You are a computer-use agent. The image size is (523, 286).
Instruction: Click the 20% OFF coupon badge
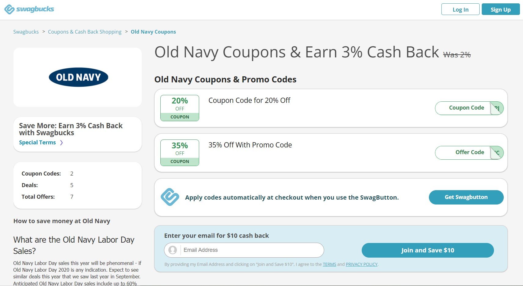coord(180,108)
